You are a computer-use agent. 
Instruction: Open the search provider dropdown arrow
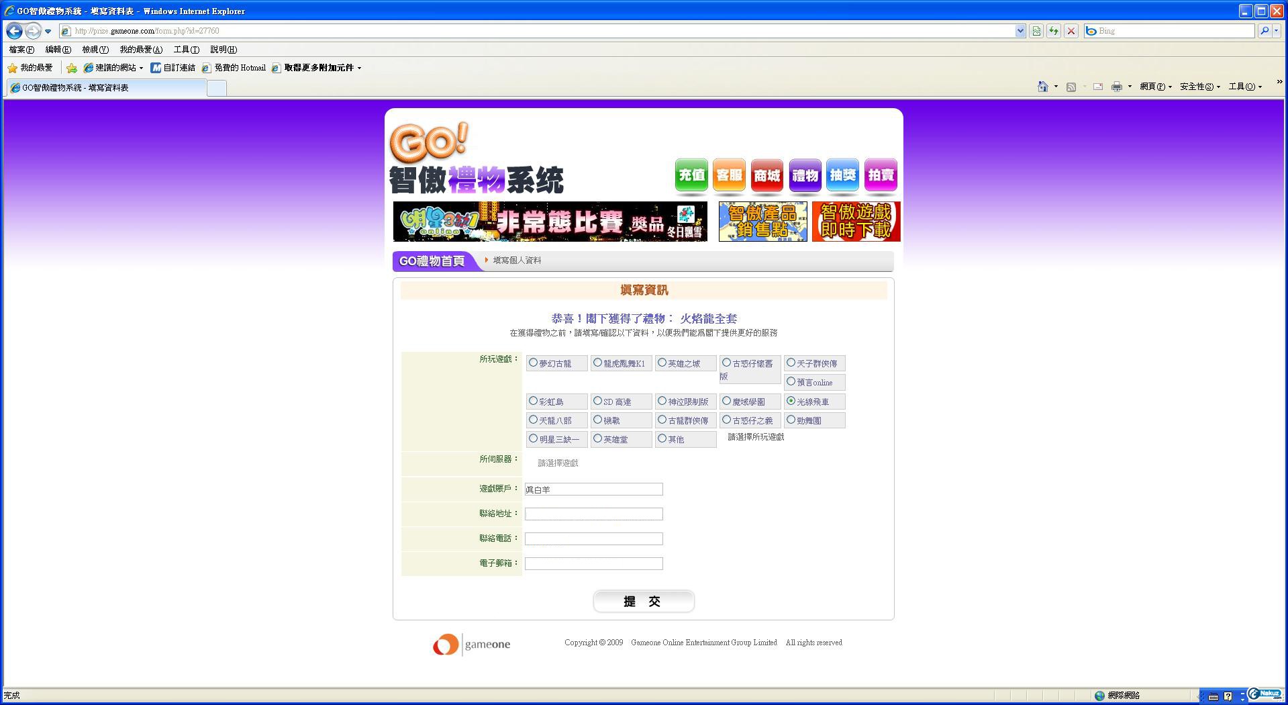point(1276,31)
